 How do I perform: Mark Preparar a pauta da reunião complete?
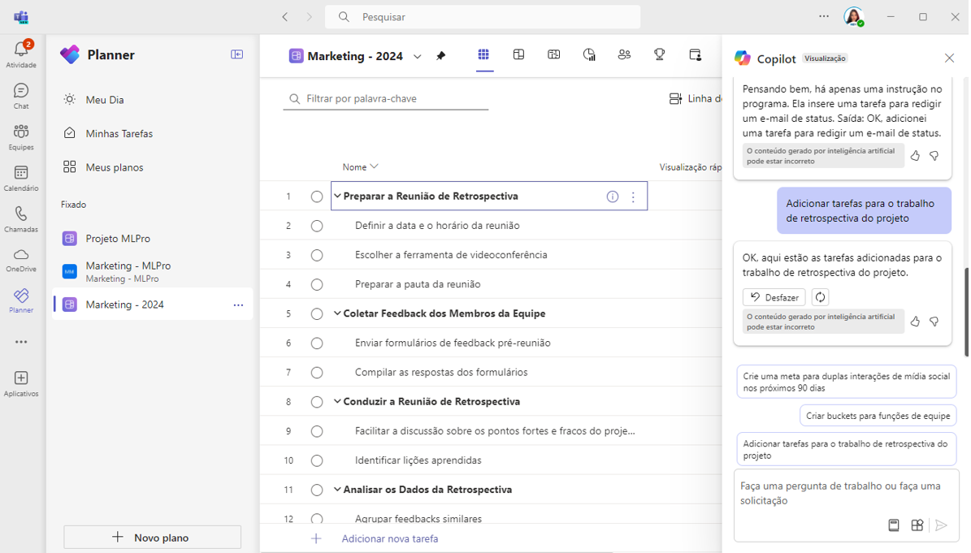pos(316,284)
